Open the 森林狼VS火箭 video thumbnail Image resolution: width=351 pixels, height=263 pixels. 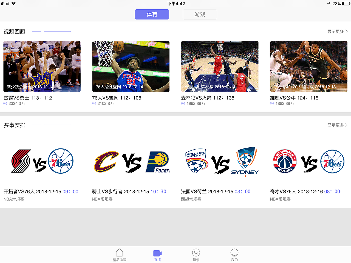coord(220,66)
